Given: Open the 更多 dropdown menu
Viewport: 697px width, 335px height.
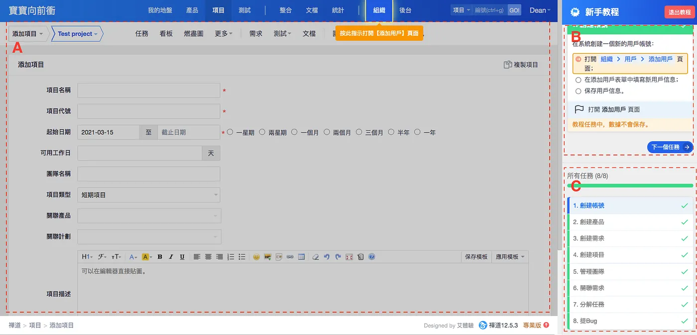Looking at the screenshot, I should [224, 34].
